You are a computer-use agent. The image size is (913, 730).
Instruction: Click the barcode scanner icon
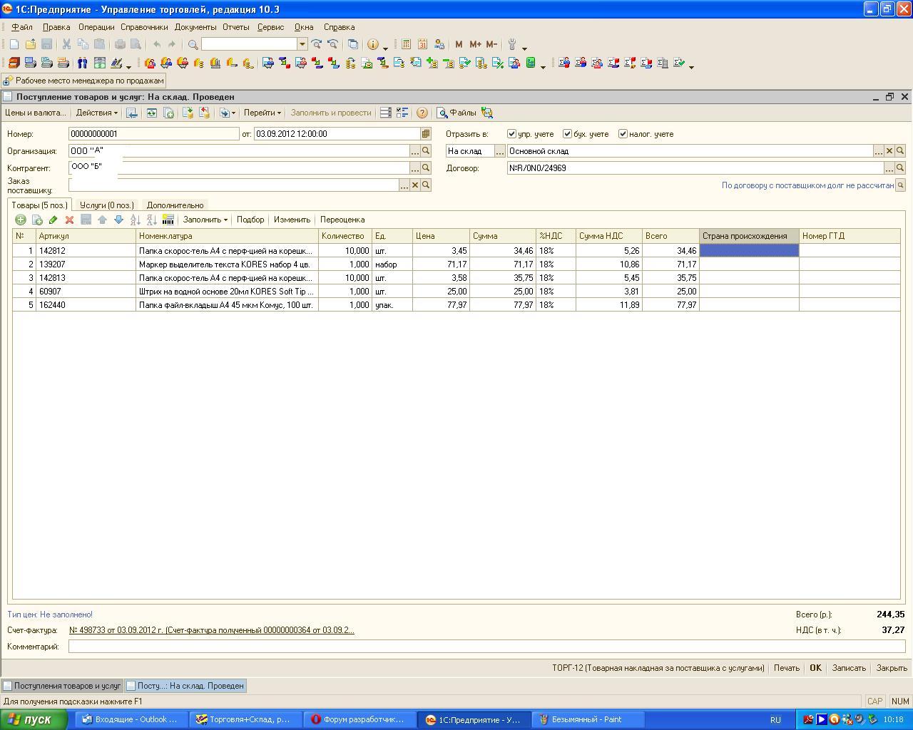point(168,220)
